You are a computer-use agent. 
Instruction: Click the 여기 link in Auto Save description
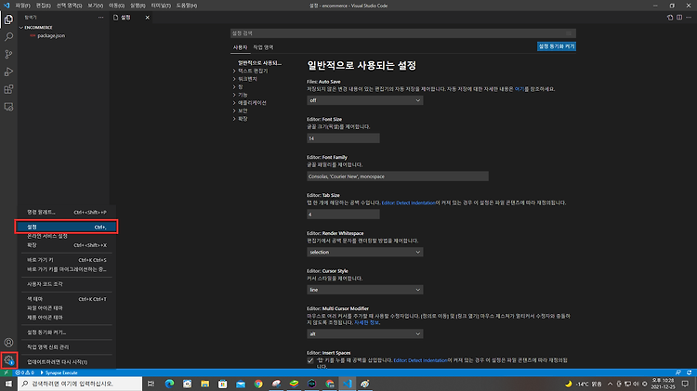[519, 89]
